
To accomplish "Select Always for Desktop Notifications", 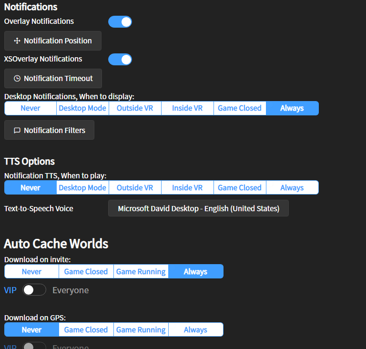I will [x=292, y=108].
